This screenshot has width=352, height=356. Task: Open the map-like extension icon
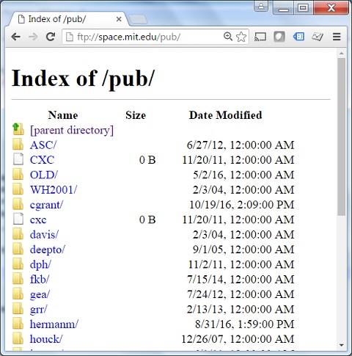[318, 37]
